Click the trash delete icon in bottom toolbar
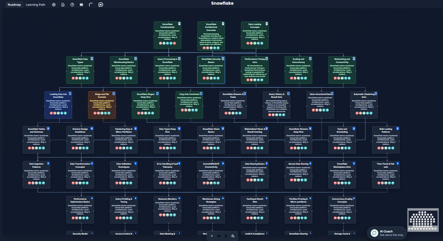The width and height of the screenshot is (443, 241). (226, 236)
